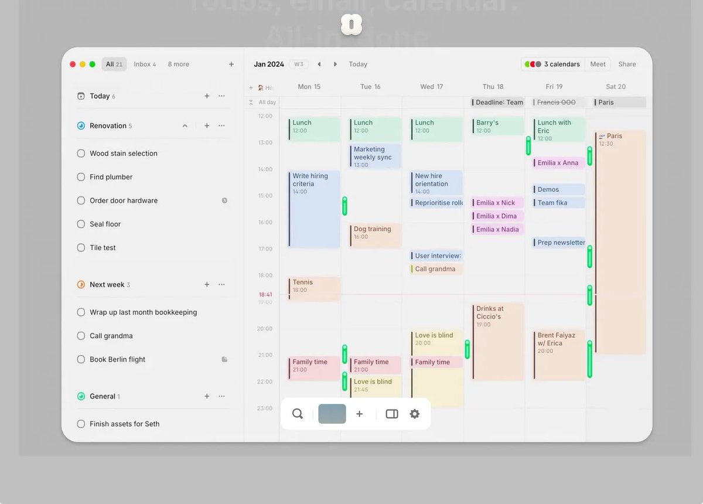
Task: Go to previous week arrow
Action: pyautogui.click(x=319, y=64)
